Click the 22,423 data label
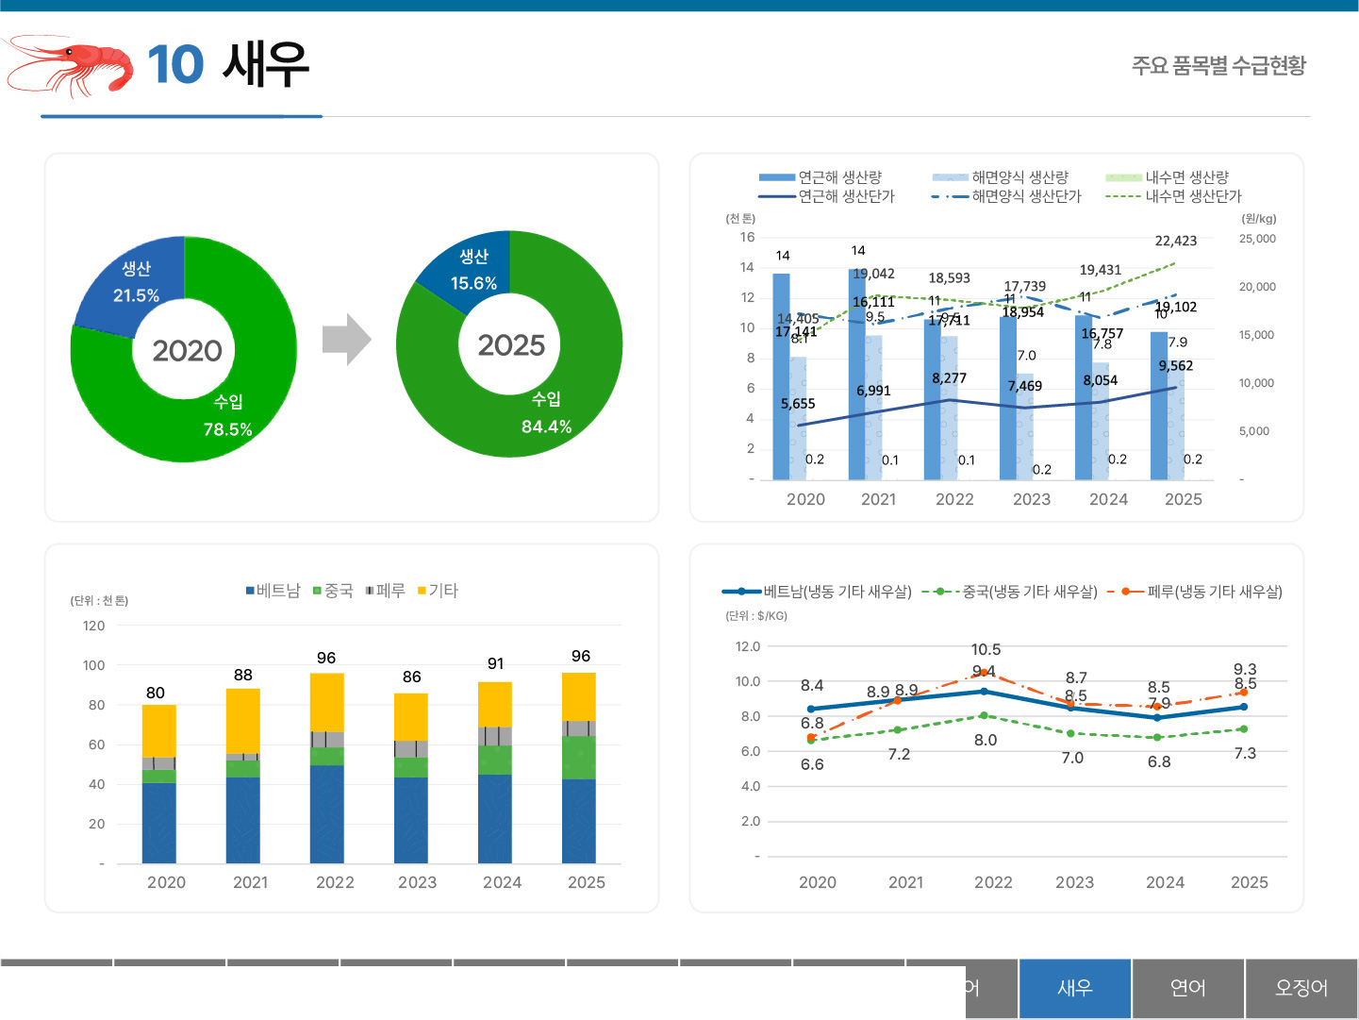The image size is (1359, 1020). click(x=1176, y=242)
